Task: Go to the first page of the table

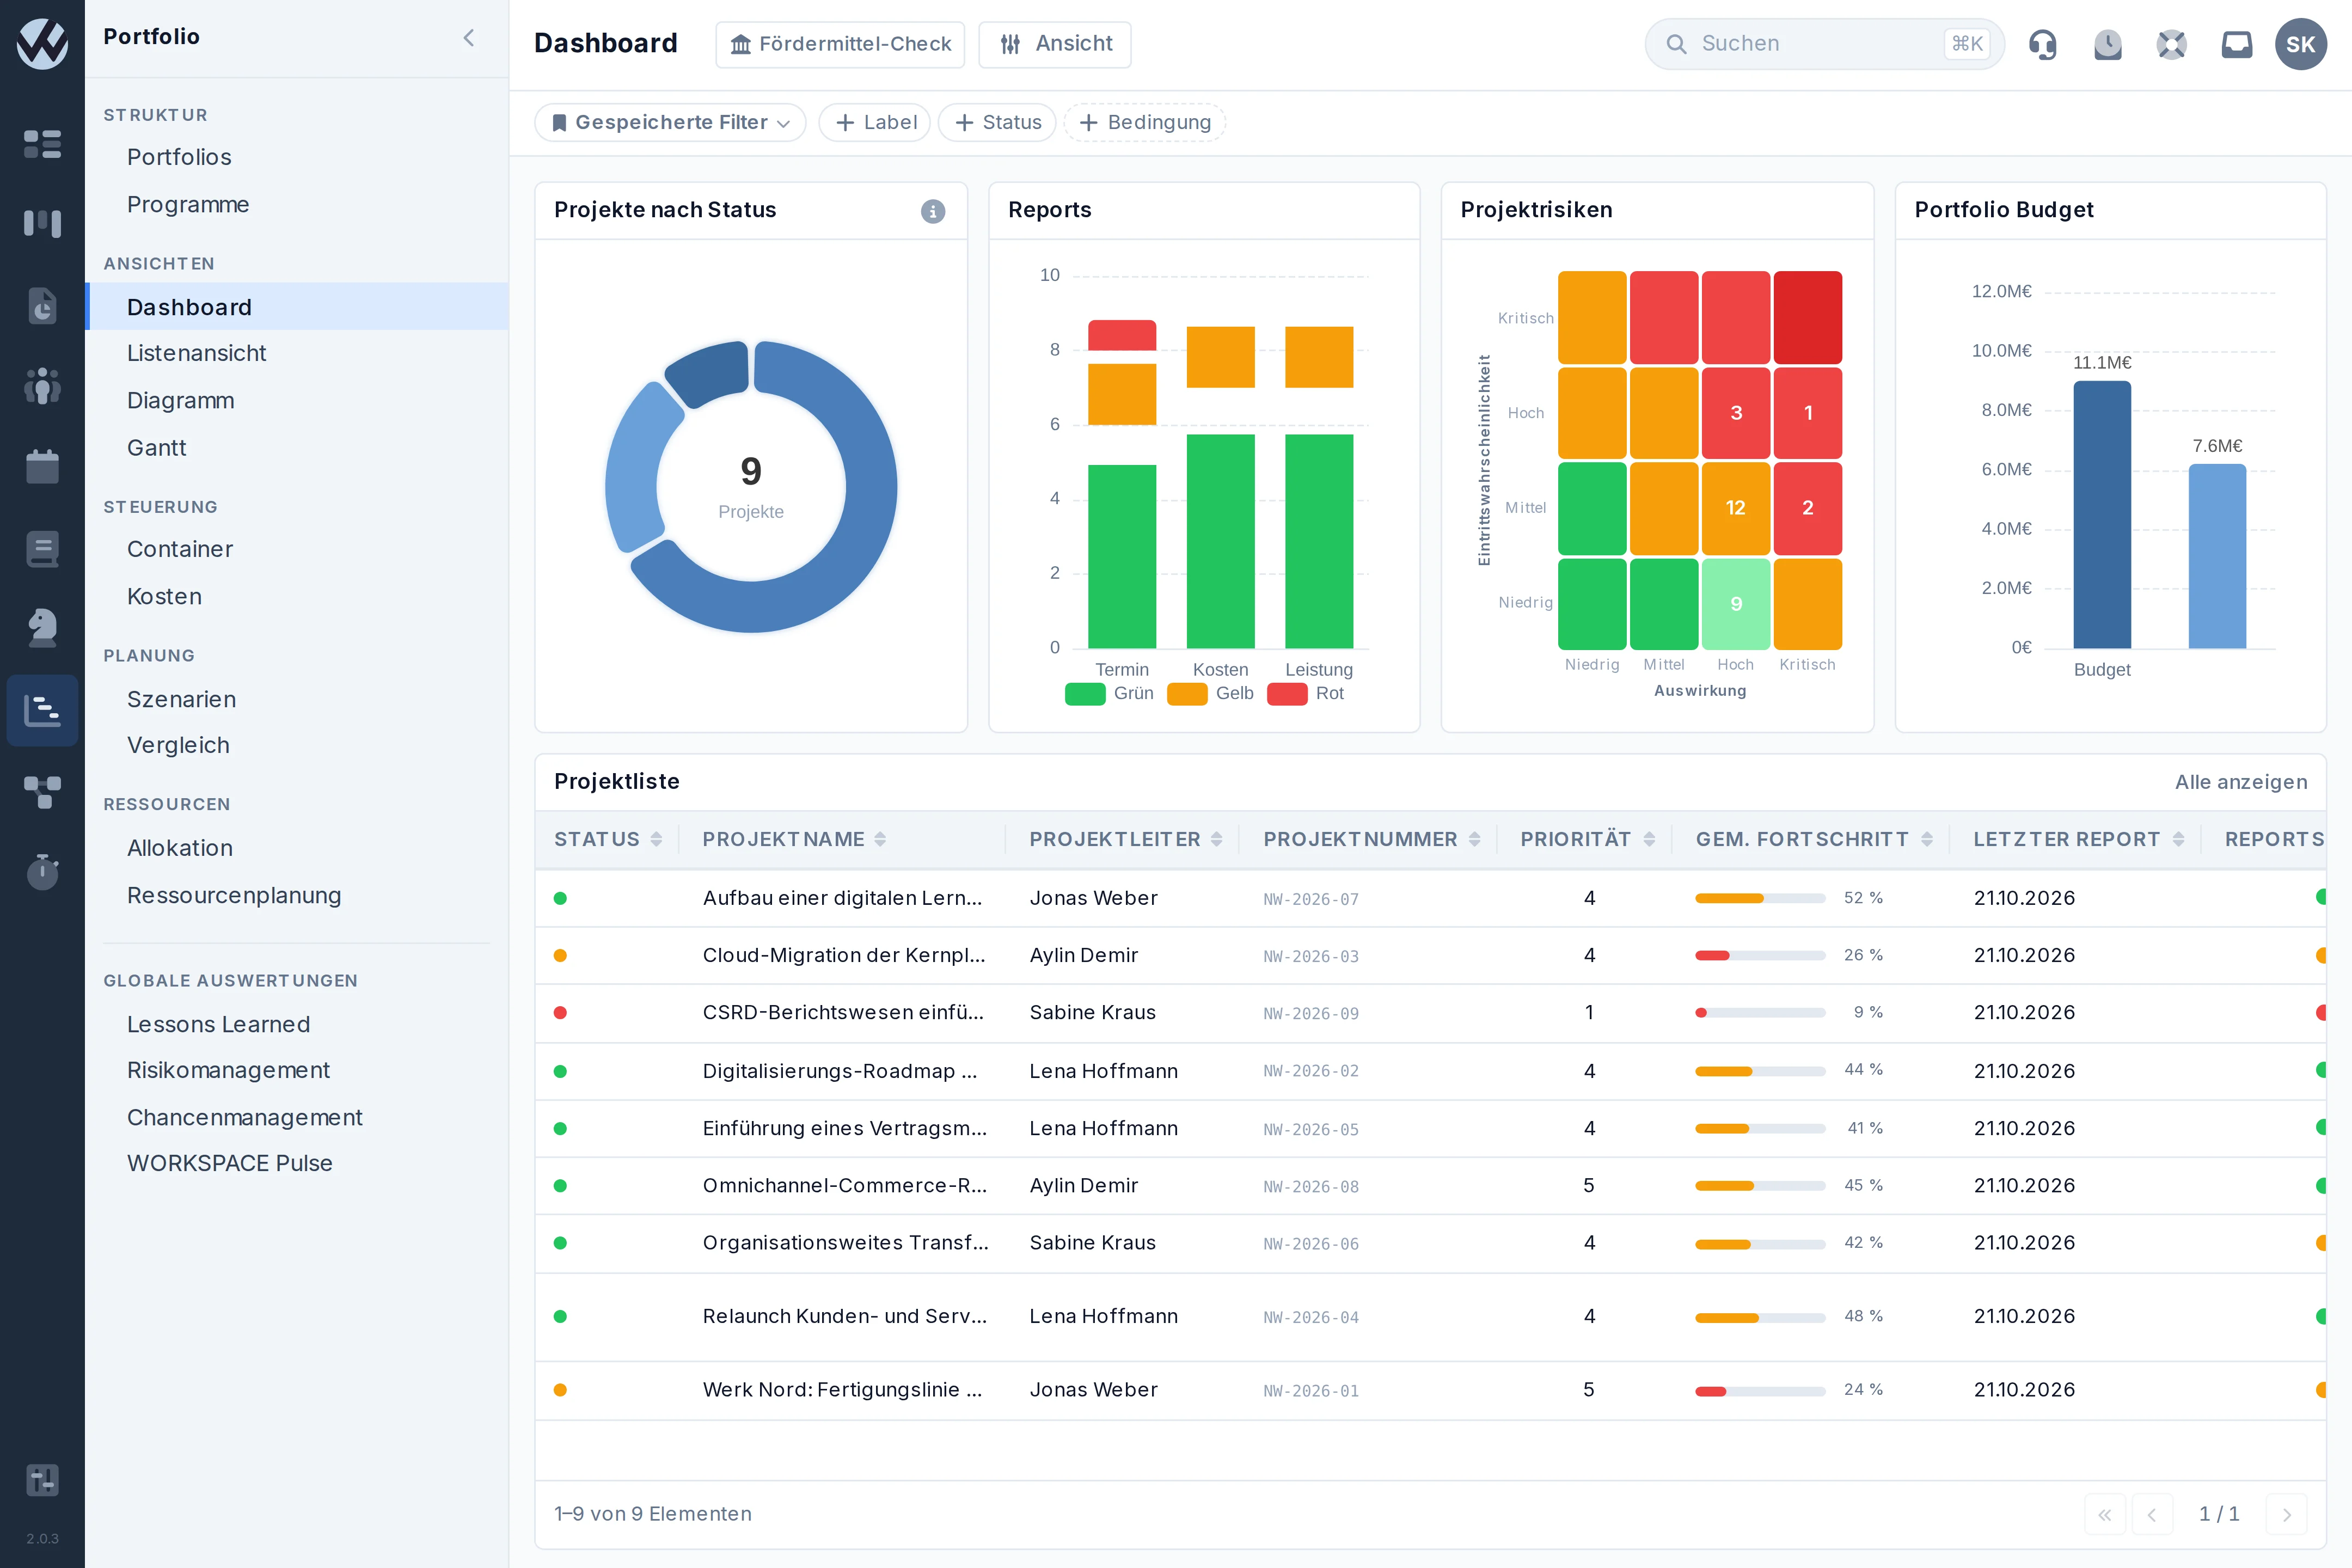Action: click(x=2104, y=1514)
